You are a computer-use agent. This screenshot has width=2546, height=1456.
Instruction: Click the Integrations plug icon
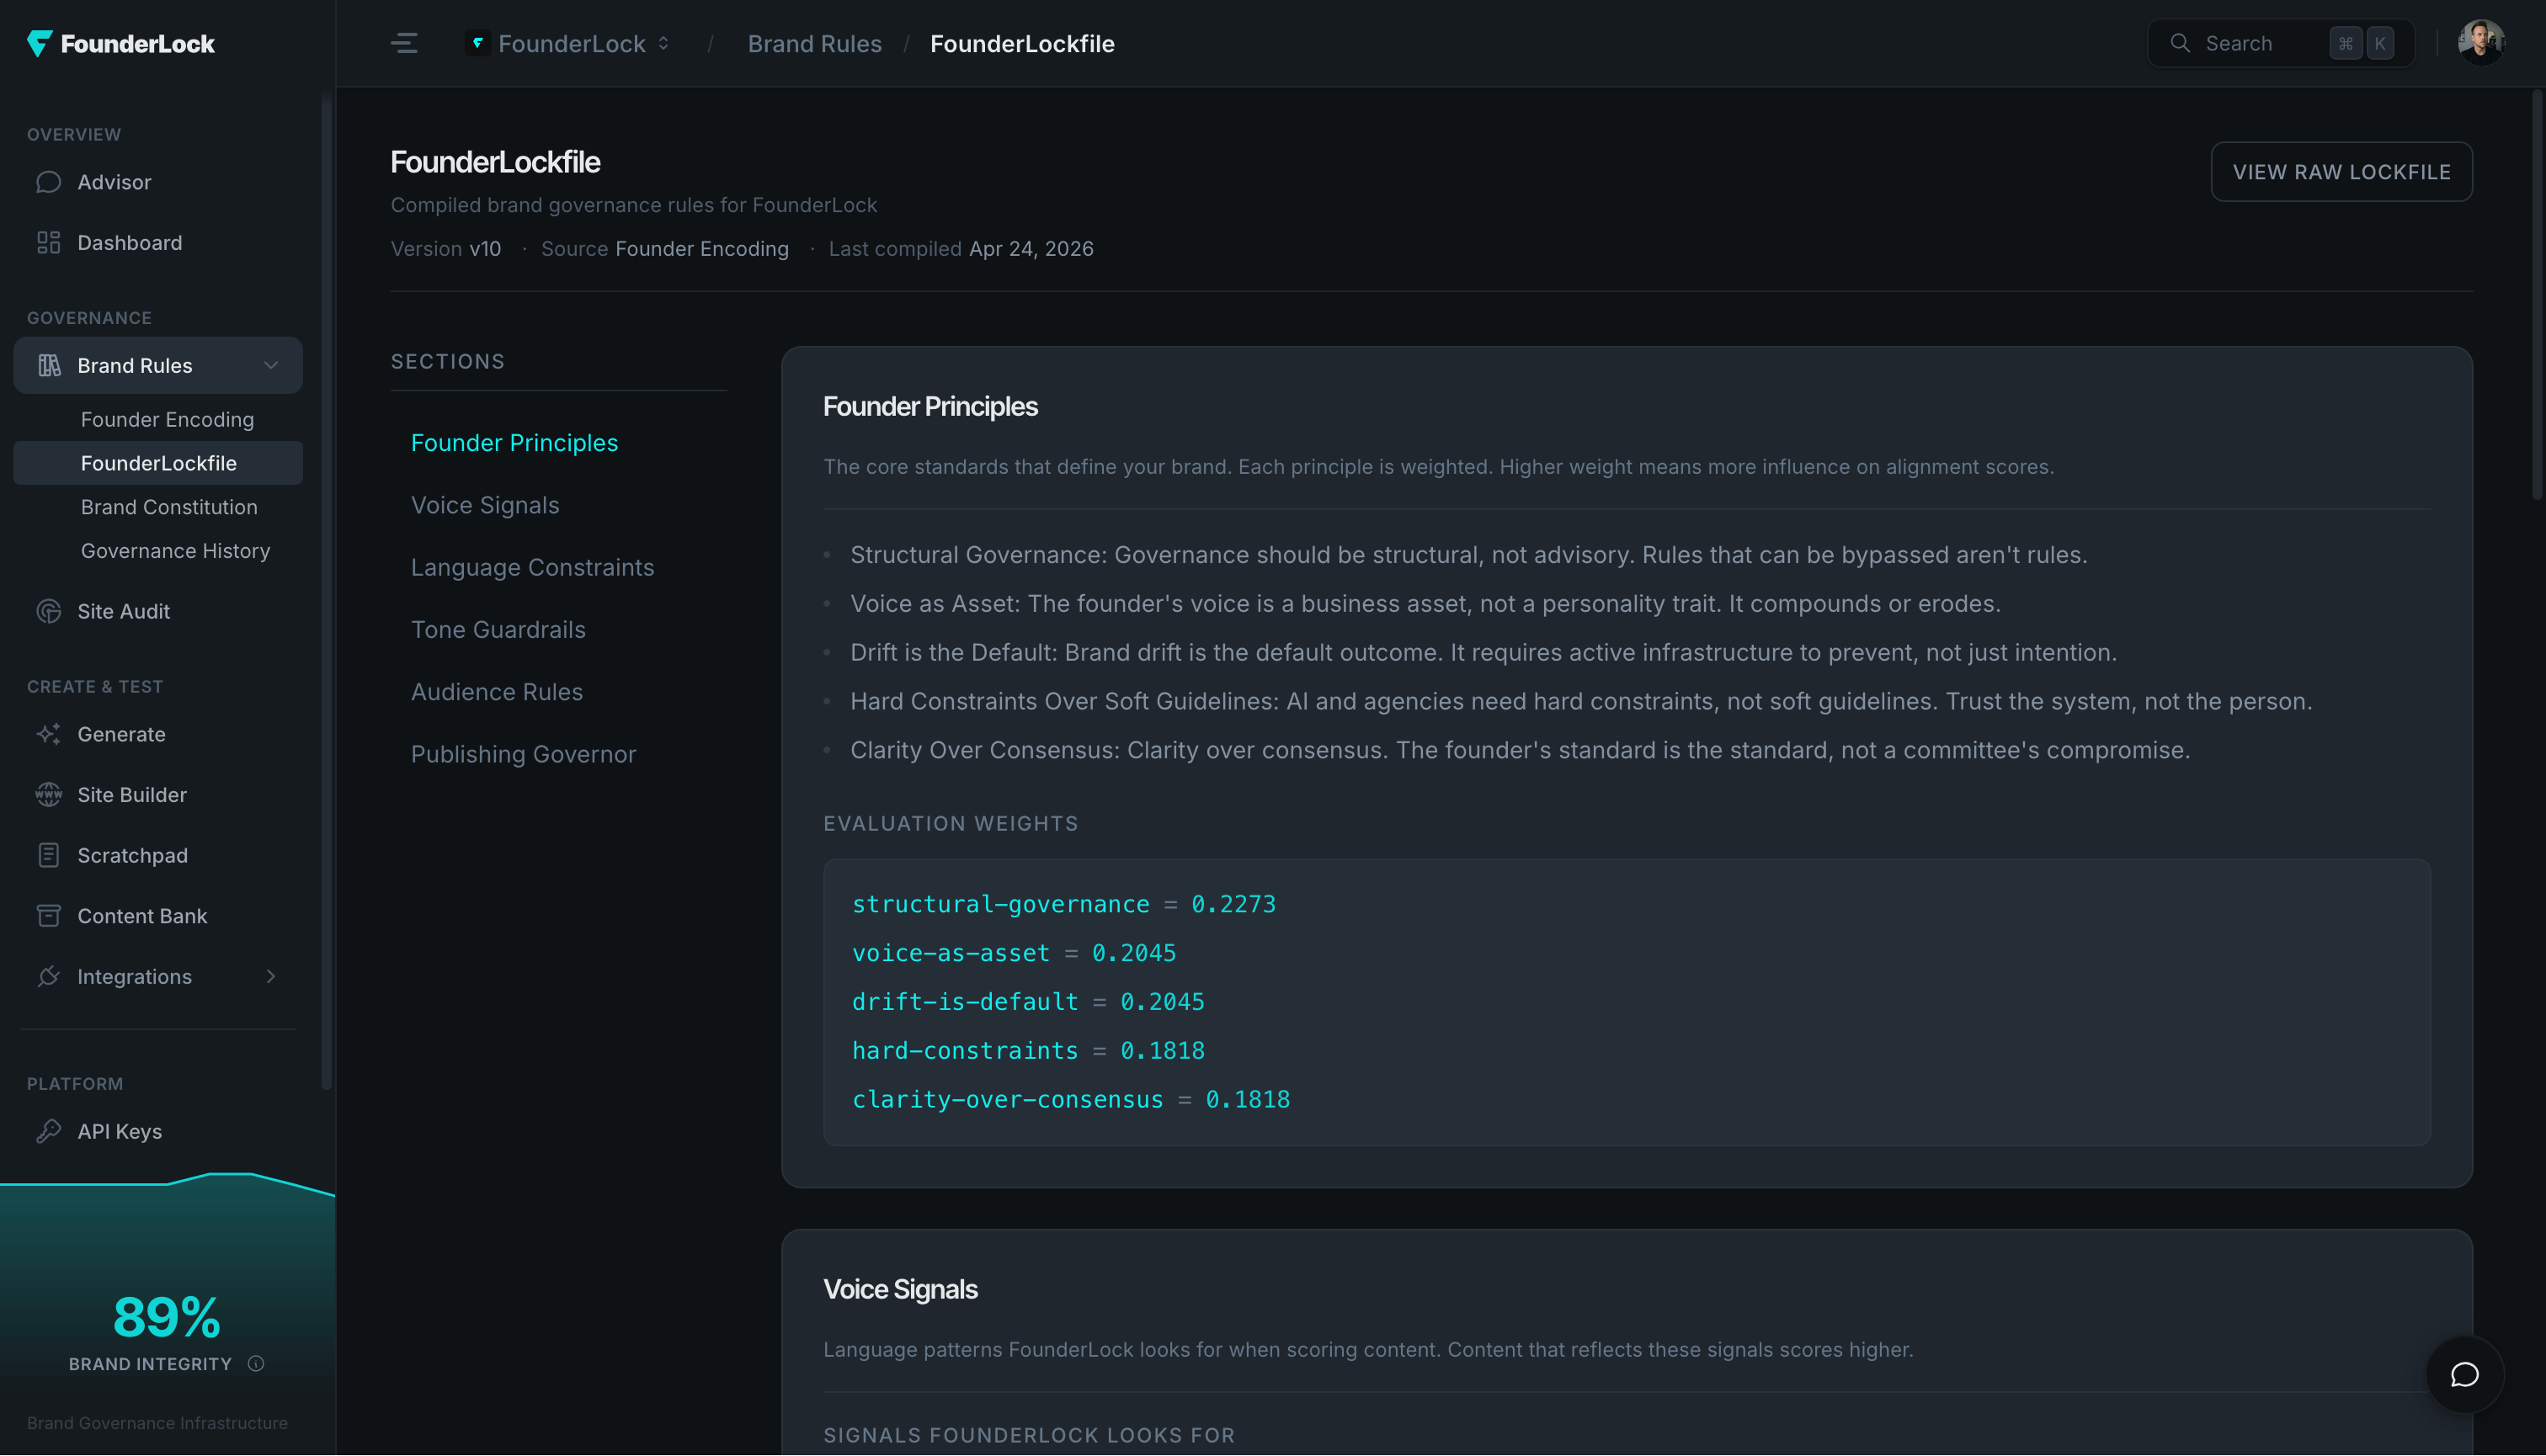(48, 977)
